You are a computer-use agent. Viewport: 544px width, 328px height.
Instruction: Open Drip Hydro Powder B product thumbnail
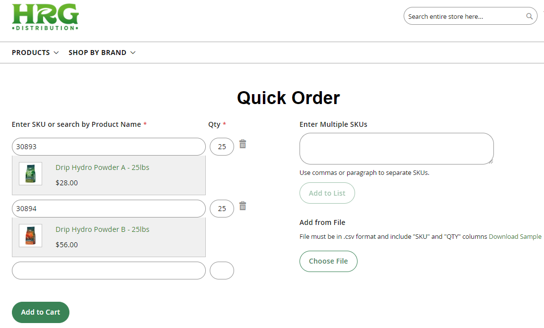(x=31, y=236)
